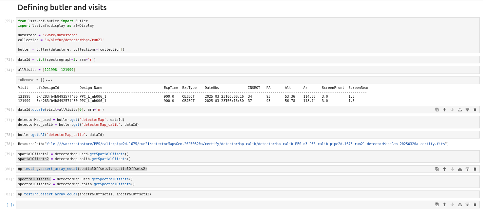This screenshot has height=214, width=483.
Task: Move the empty last cell up
Action: point(444,205)
